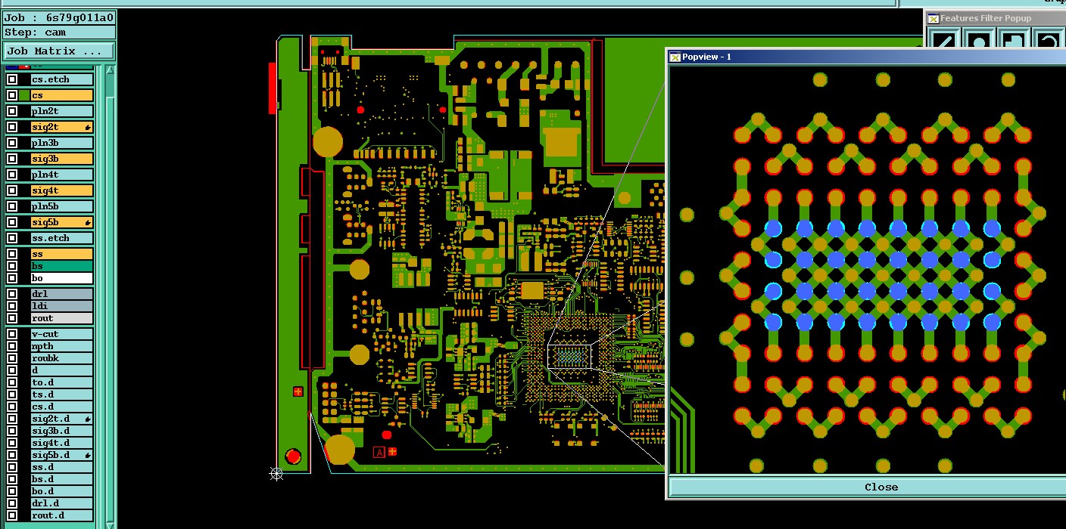Select the pln3b layer name
Image resolution: width=1066 pixels, height=529 pixels.
(62, 143)
